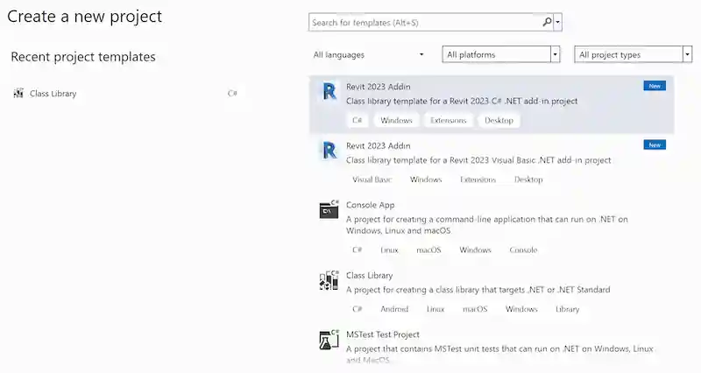Click the search magnifying glass icon
The image size is (701, 373).
tap(548, 22)
